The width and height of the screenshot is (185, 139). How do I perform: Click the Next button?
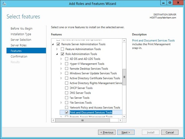click(x=126, y=132)
